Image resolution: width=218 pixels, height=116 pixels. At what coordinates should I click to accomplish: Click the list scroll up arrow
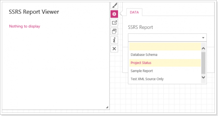(x=203, y=48)
